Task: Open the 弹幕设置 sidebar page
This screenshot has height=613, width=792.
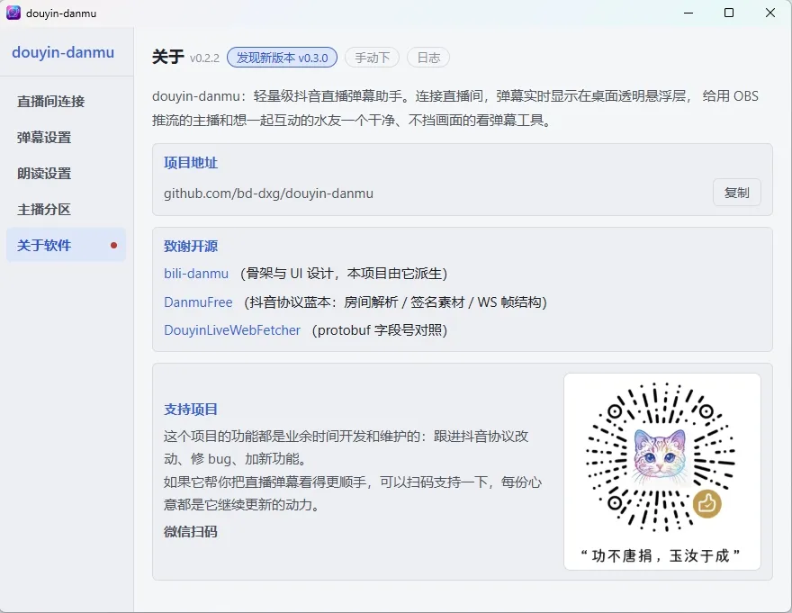Action: click(x=66, y=138)
